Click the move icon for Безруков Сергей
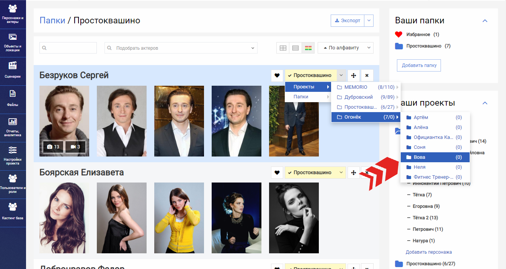506x269 pixels. 353,75
